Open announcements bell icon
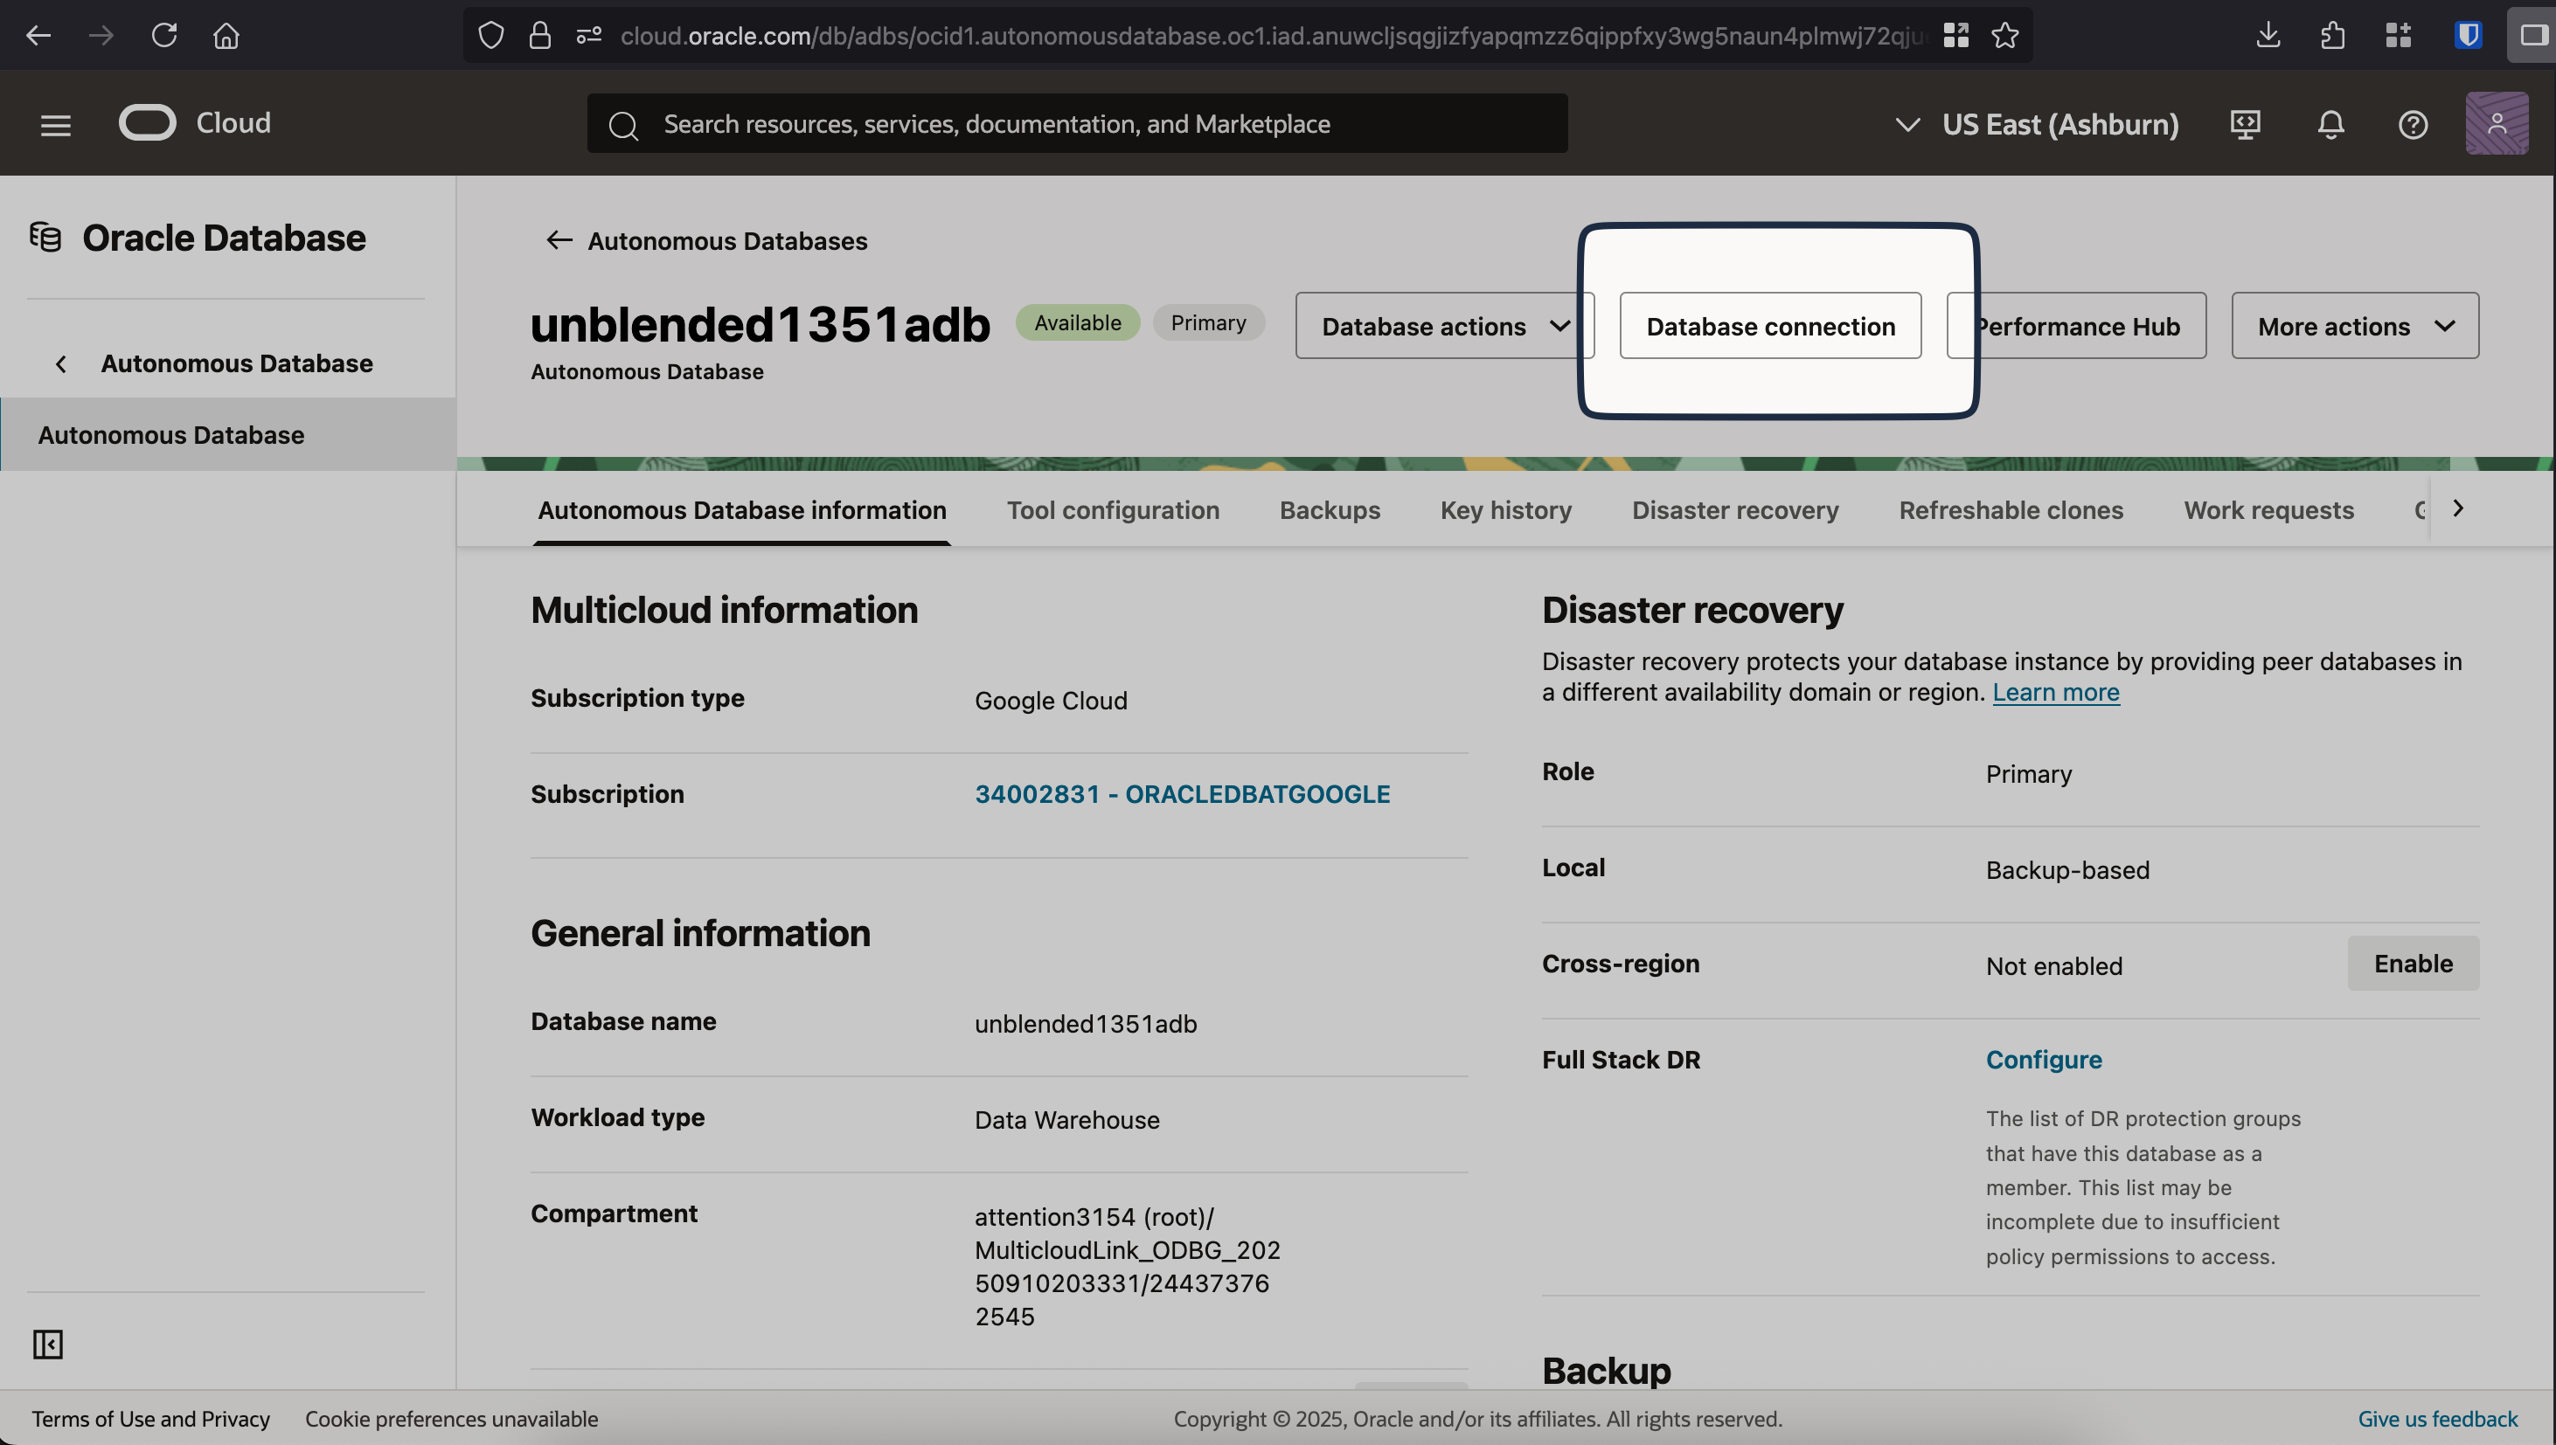This screenshot has width=2556, height=1445. click(x=2330, y=124)
